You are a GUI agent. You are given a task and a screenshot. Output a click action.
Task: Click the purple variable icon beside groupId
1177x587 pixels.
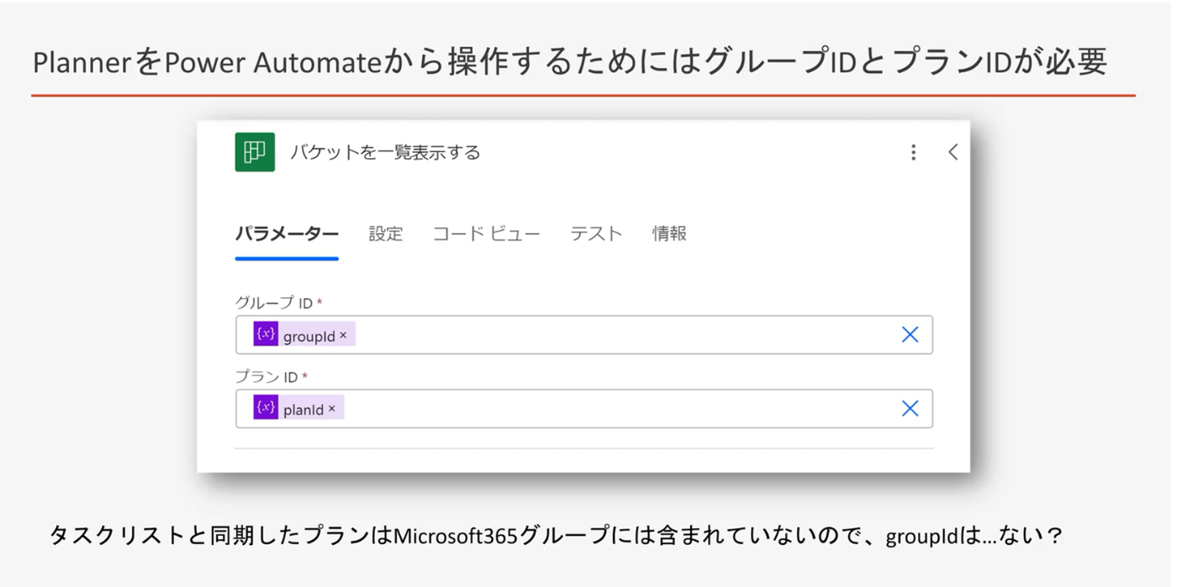pos(266,334)
